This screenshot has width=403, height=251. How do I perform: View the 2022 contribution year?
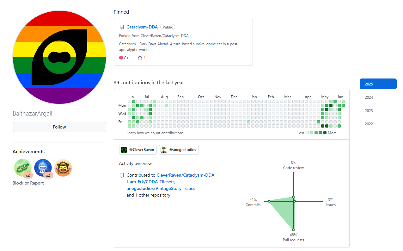(x=369, y=124)
